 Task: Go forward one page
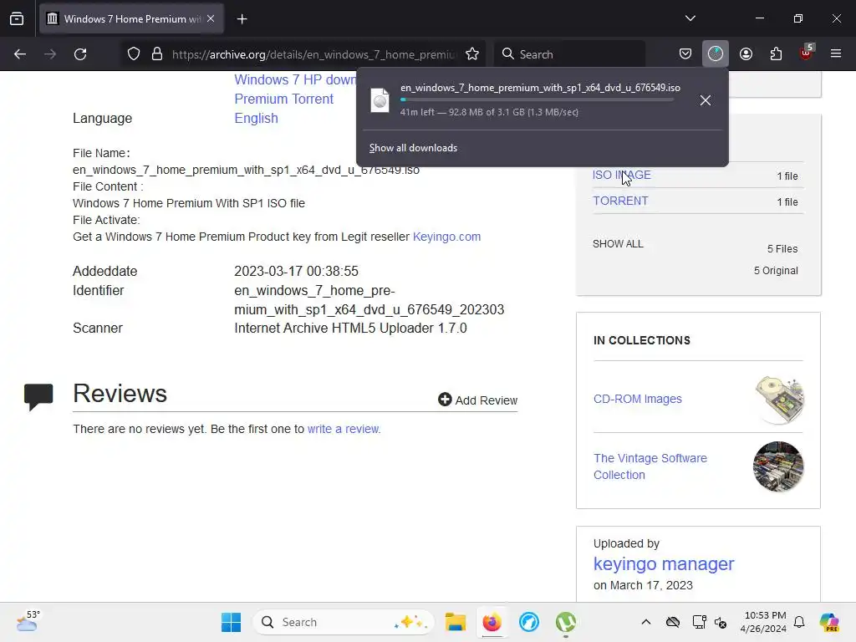coord(50,54)
